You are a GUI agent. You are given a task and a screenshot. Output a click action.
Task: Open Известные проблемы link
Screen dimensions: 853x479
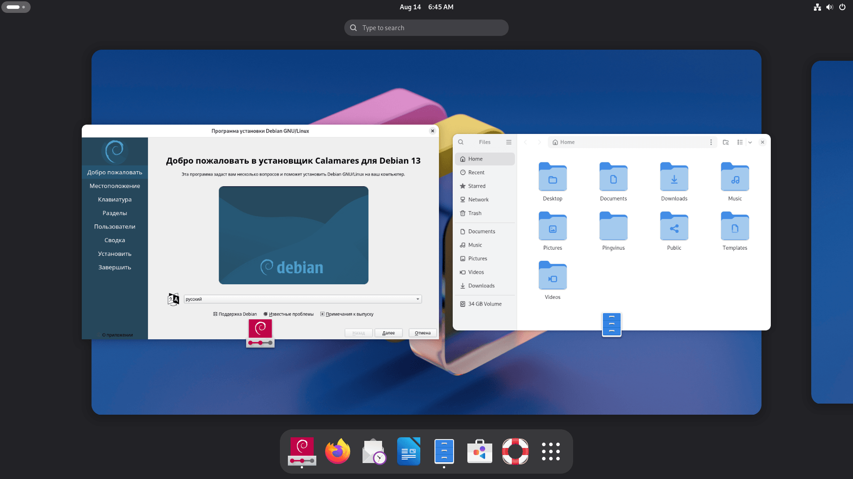point(291,314)
